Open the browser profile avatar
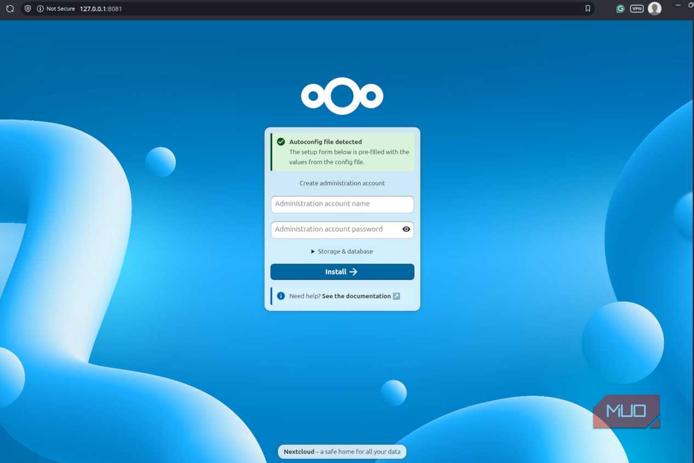This screenshot has height=463, width=694. point(654,8)
